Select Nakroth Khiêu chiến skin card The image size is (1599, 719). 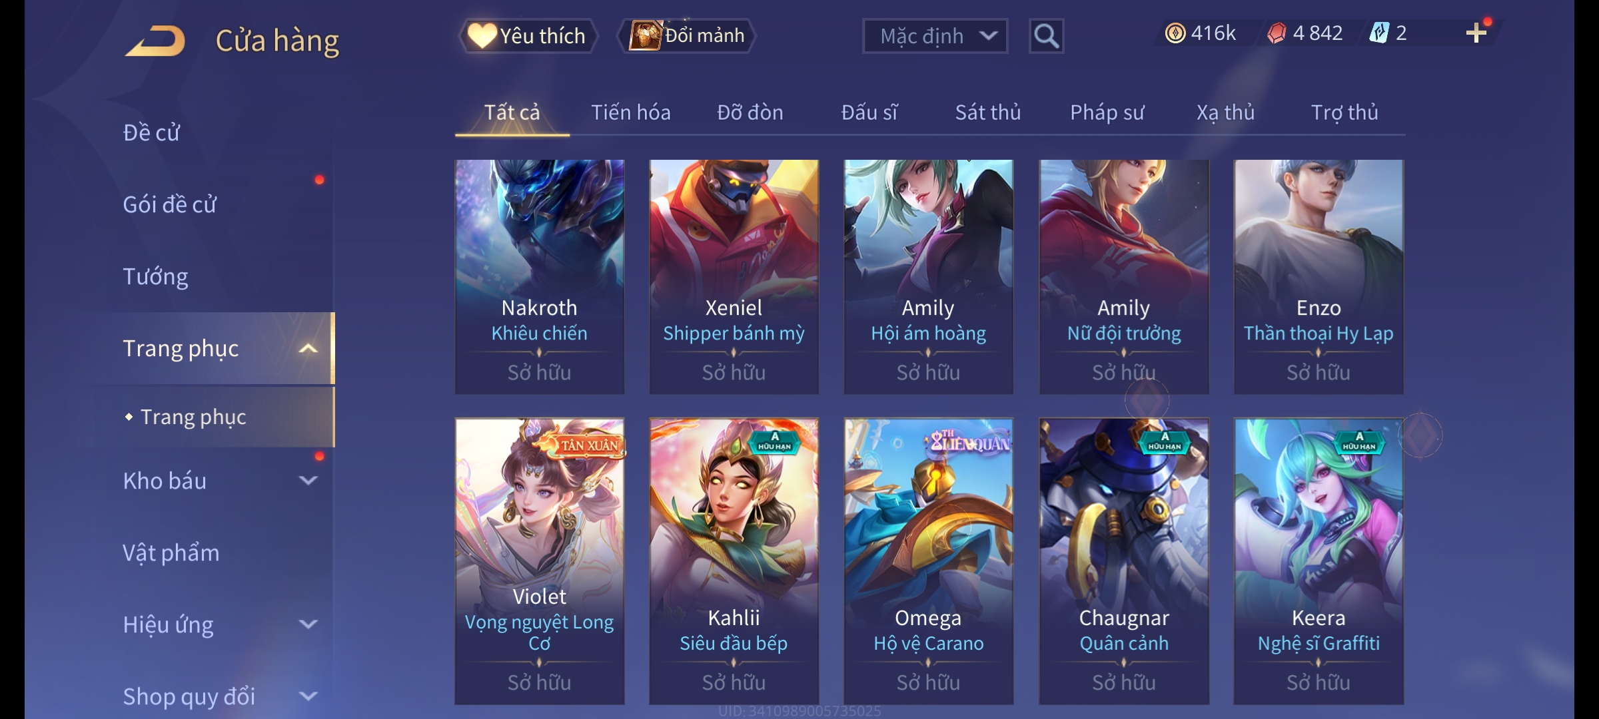[x=540, y=276]
